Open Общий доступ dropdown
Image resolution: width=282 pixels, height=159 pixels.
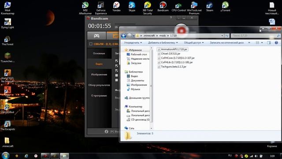click(194, 43)
